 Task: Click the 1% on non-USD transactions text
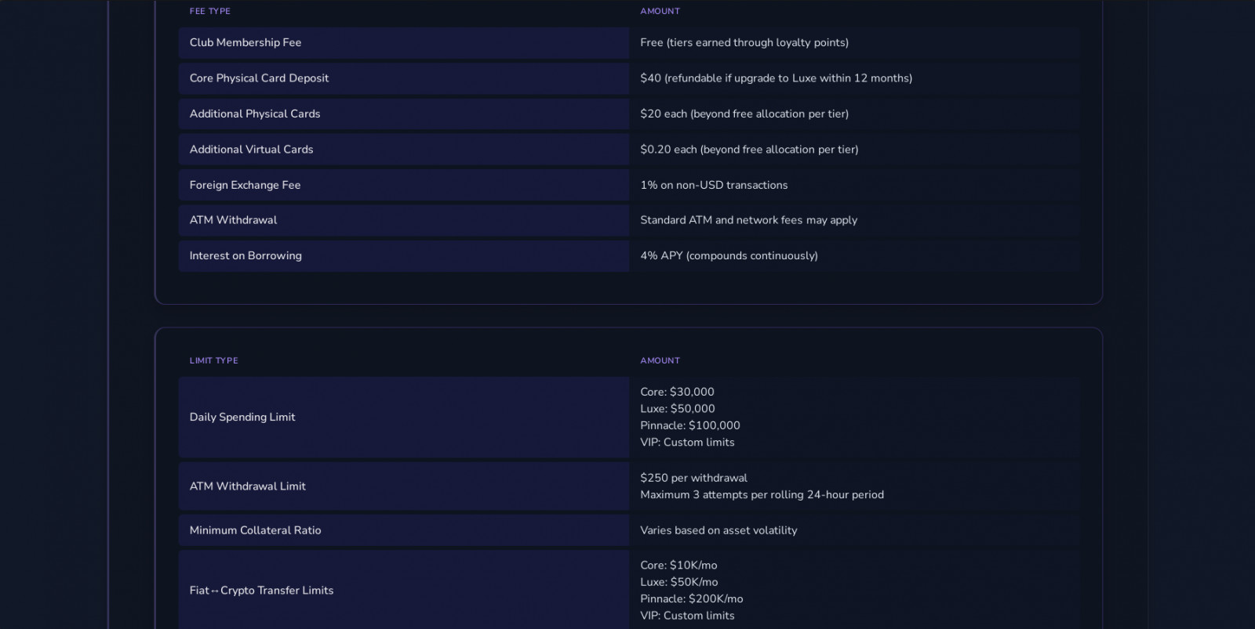tap(714, 185)
